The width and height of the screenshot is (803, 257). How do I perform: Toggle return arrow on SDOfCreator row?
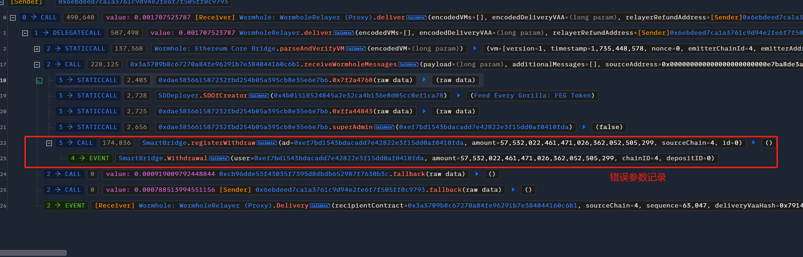459,95
